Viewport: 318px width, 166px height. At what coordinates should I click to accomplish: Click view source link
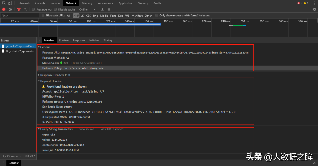click(87, 129)
